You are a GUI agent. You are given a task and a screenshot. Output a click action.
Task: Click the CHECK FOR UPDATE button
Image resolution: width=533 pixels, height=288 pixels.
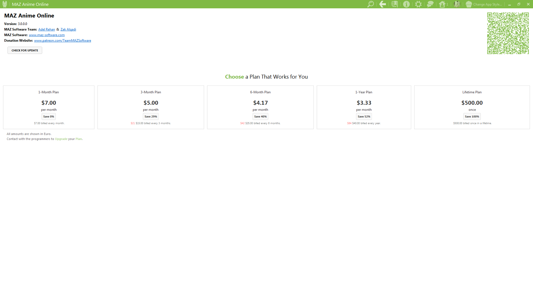(25, 50)
